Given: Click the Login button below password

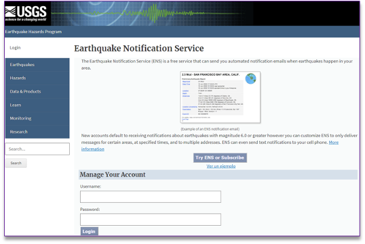Looking at the screenshot, I should click(89, 231).
